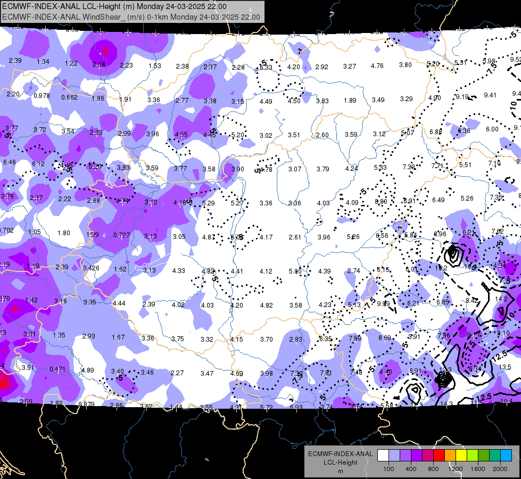Viewport: 521px width, 479px height.
Task: Click the 1600 value under the legend
Action: click(478, 469)
